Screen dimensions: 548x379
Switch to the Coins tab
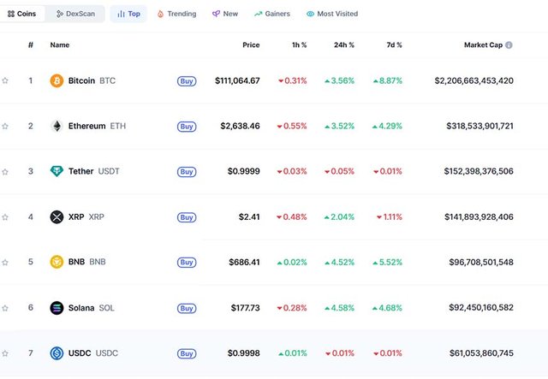(21, 14)
